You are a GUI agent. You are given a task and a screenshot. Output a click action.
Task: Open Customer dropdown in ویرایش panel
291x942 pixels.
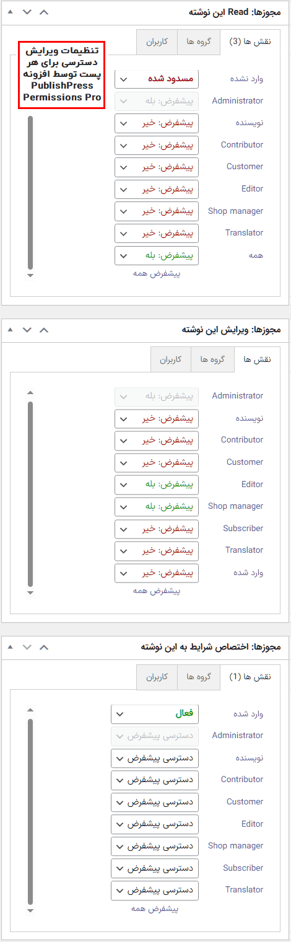[157, 462]
